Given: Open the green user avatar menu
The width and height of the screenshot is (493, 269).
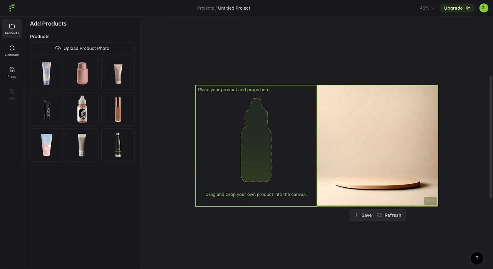Looking at the screenshot, I should click(484, 8).
